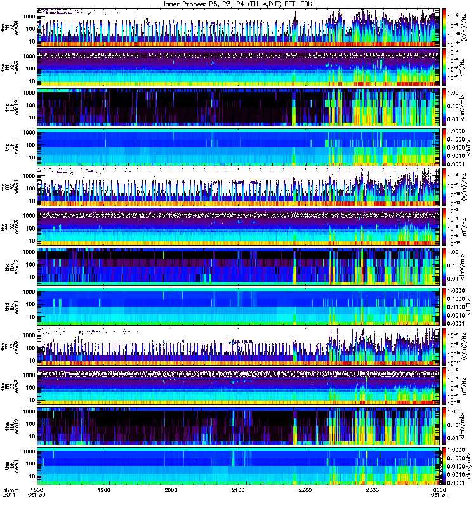Click the color bar beside thd fff scm3
This screenshot has height=508, width=476.
444,227
